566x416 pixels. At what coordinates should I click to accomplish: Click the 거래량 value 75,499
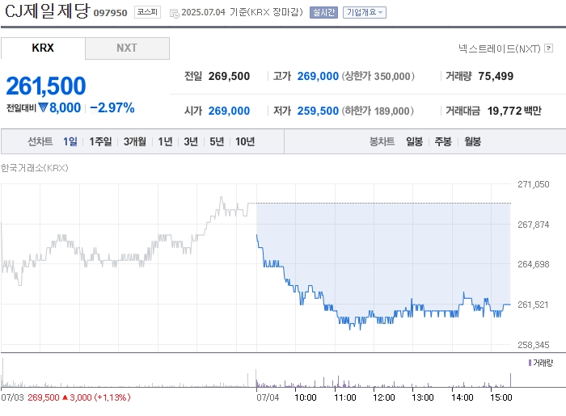(x=496, y=76)
